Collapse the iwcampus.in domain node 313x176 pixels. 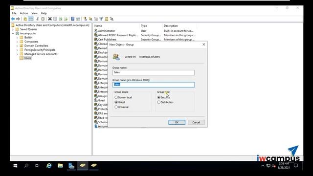click(13, 34)
